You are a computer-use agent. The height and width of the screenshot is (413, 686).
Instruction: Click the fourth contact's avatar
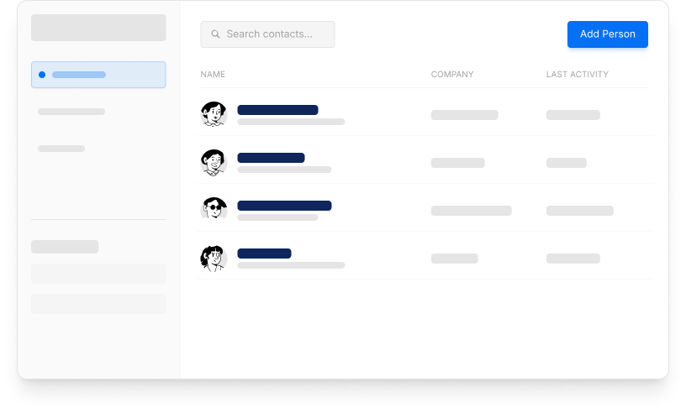(x=214, y=258)
